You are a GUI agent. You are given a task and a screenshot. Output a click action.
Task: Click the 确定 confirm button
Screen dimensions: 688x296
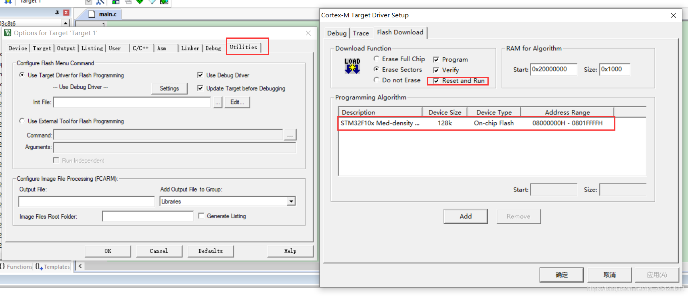[x=561, y=275]
